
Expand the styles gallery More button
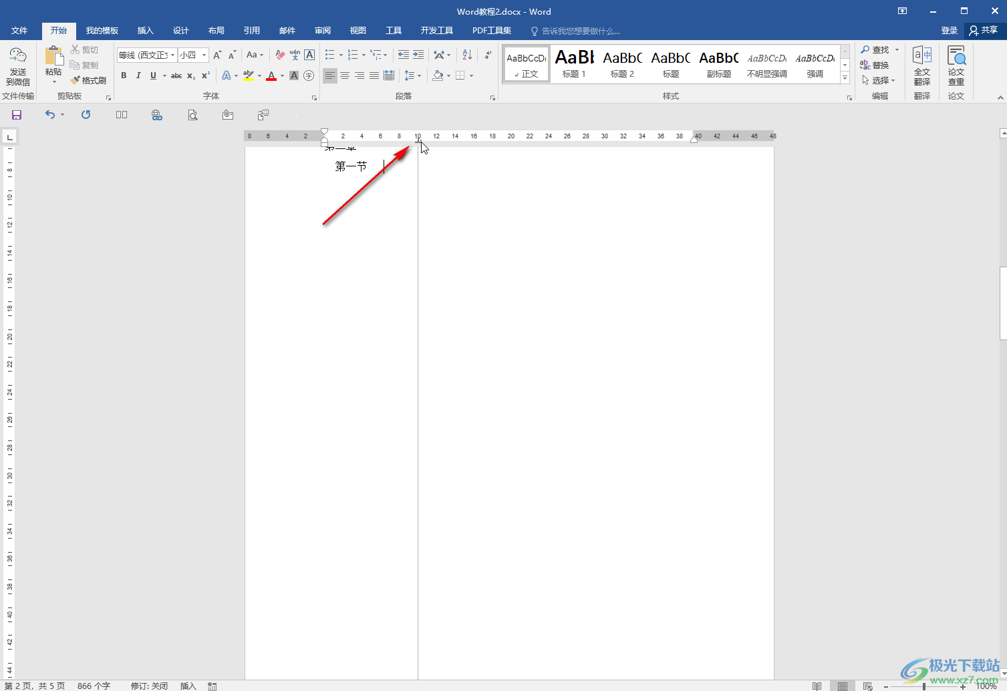[x=845, y=78]
